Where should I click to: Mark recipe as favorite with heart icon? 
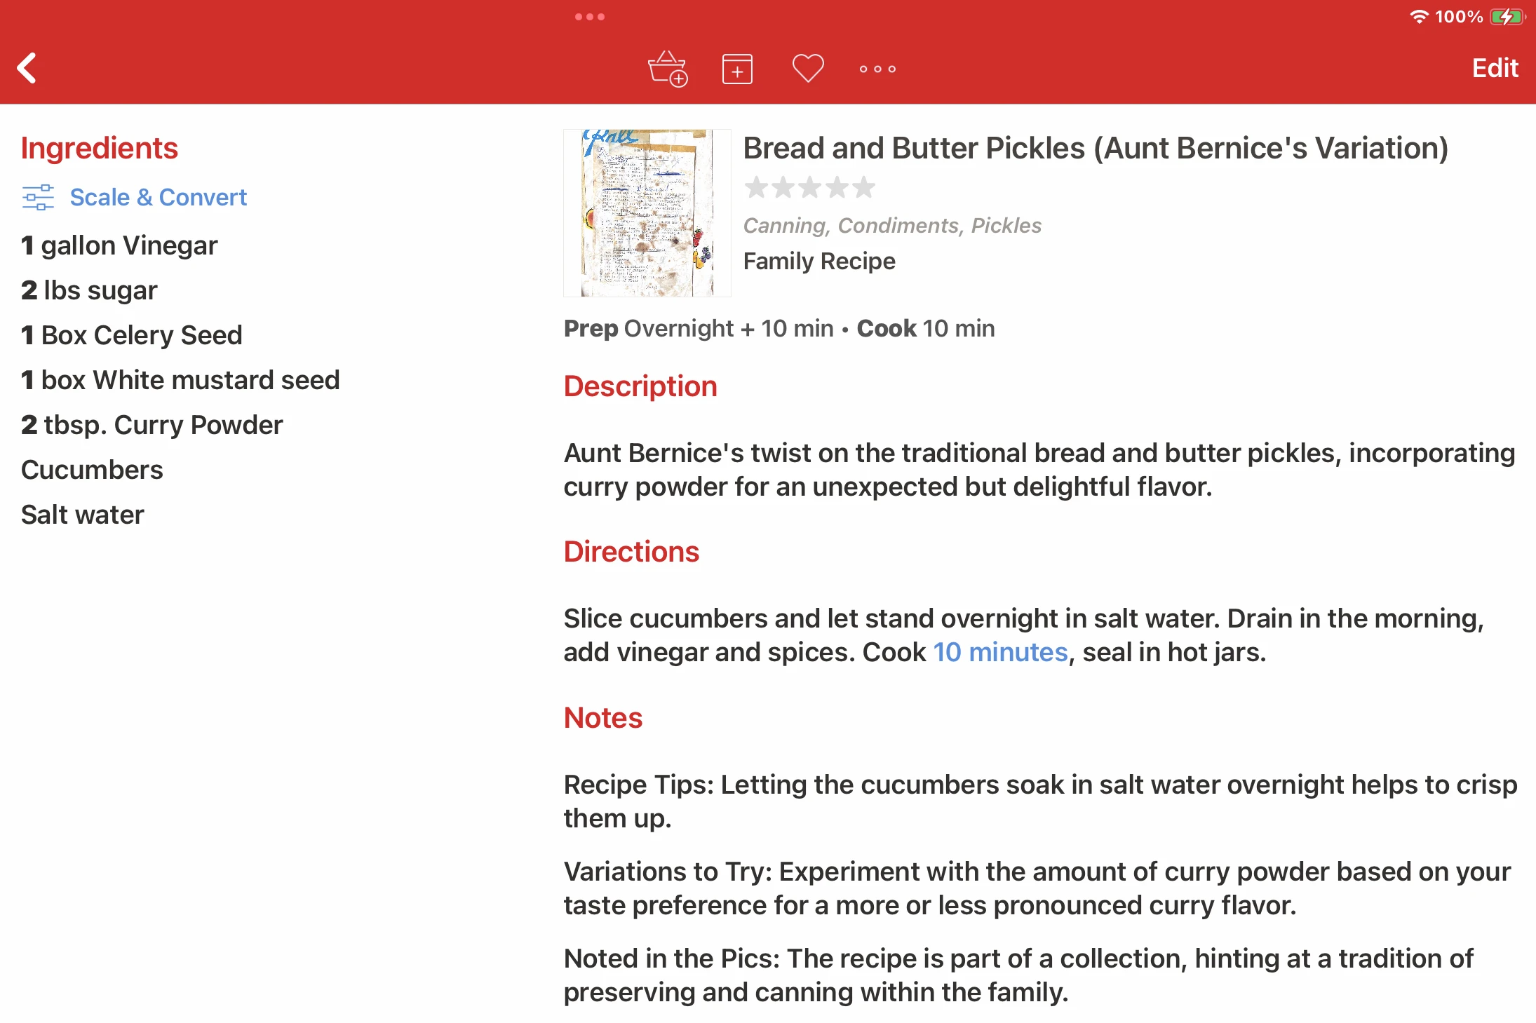pyautogui.click(x=807, y=69)
